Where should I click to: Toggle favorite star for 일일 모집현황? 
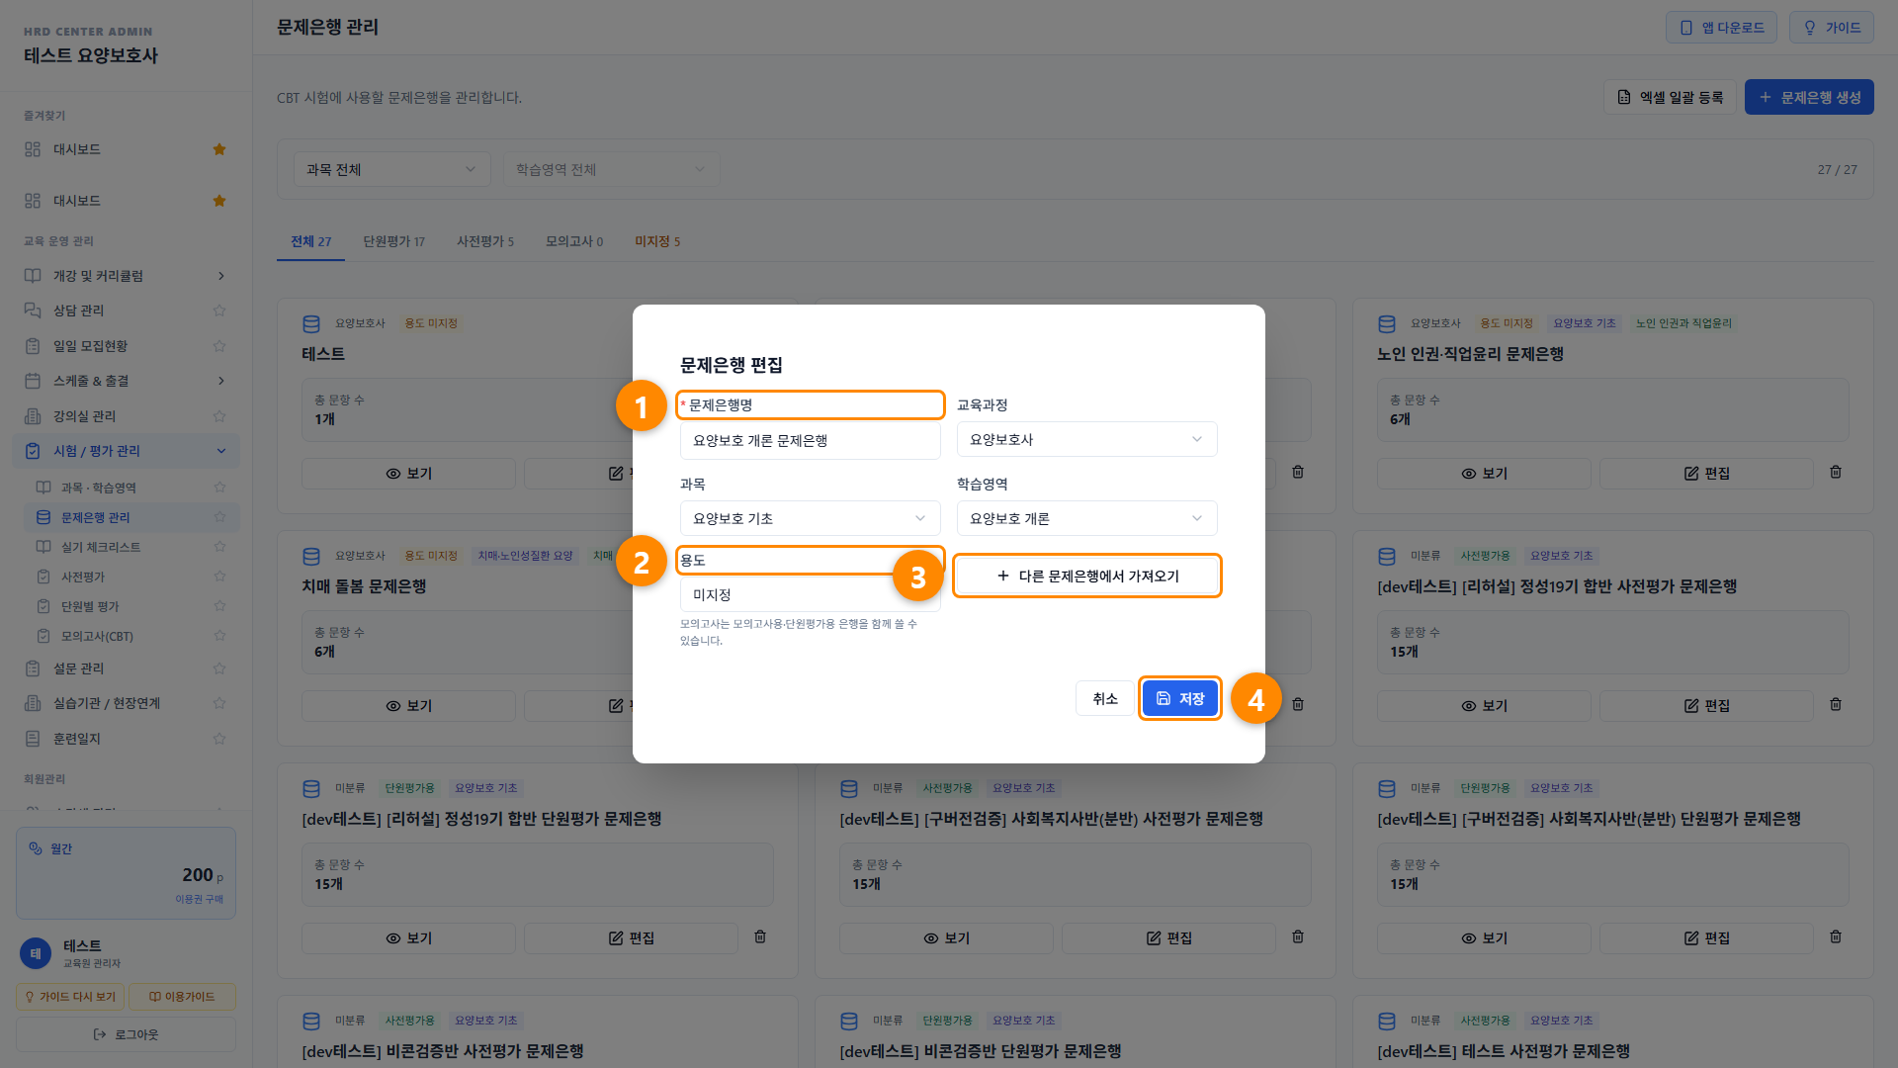219,346
